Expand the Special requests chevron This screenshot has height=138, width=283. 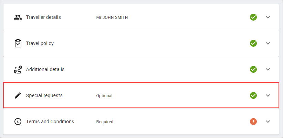pos(268,95)
